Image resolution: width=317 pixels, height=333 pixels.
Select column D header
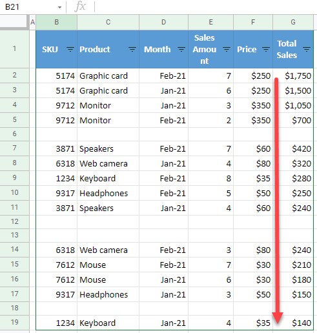click(x=163, y=22)
